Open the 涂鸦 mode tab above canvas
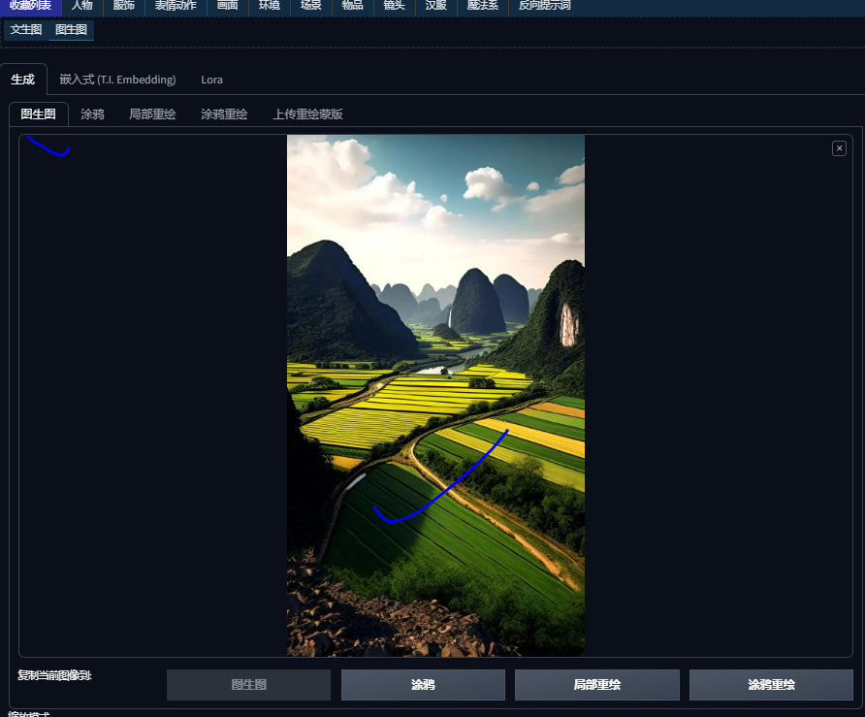This screenshot has height=717, width=865. 92,114
